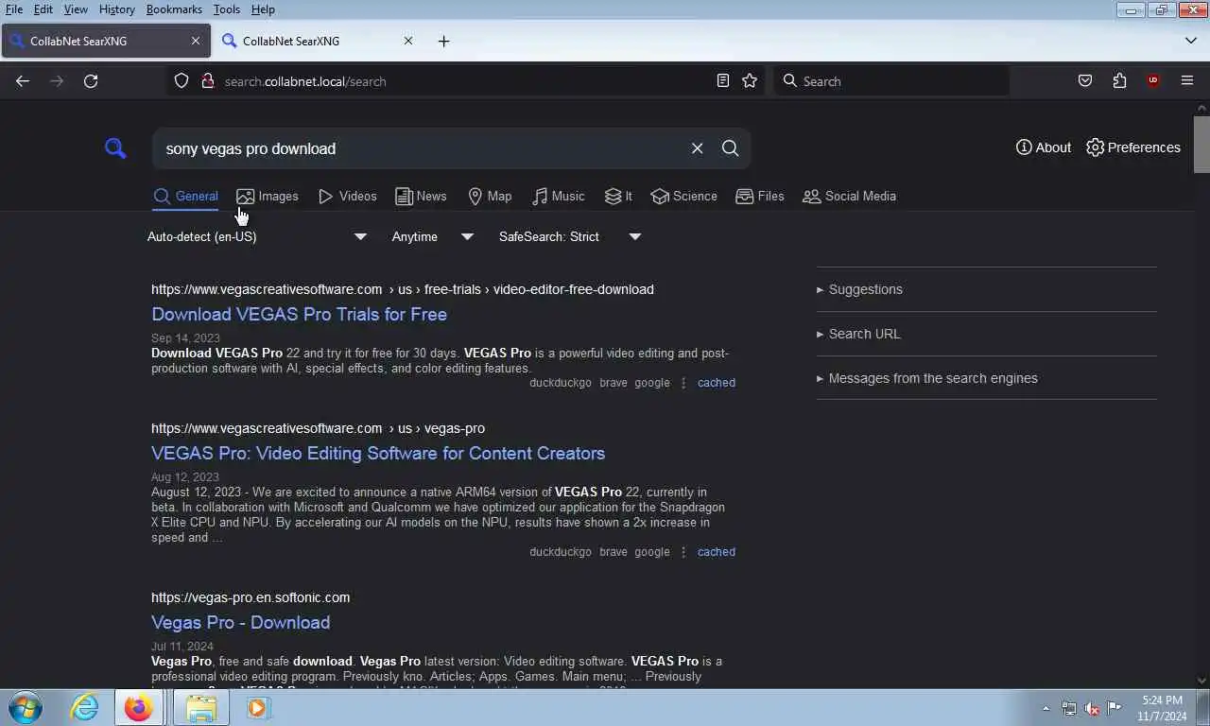Switch to Science category
The image size is (1210, 726).
click(x=683, y=196)
